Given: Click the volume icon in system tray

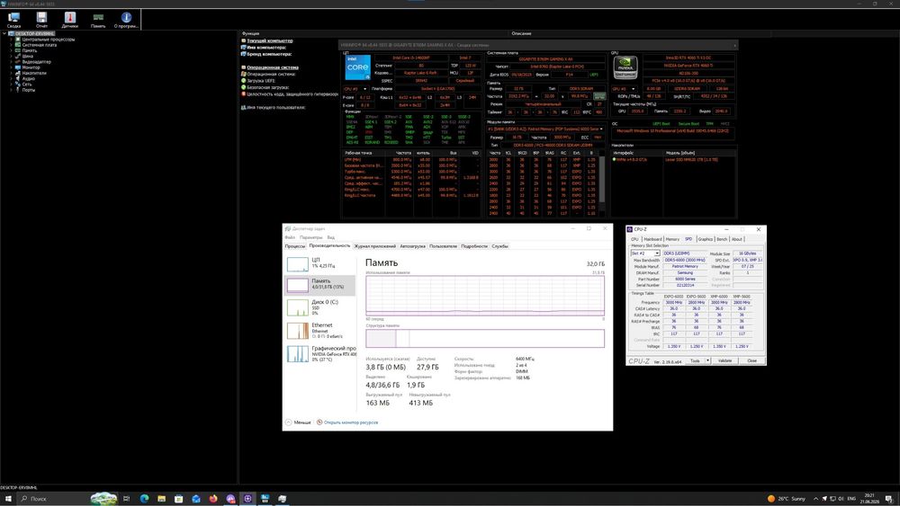Looking at the screenshot, I should pyautogui.click(x=841, y=499).
